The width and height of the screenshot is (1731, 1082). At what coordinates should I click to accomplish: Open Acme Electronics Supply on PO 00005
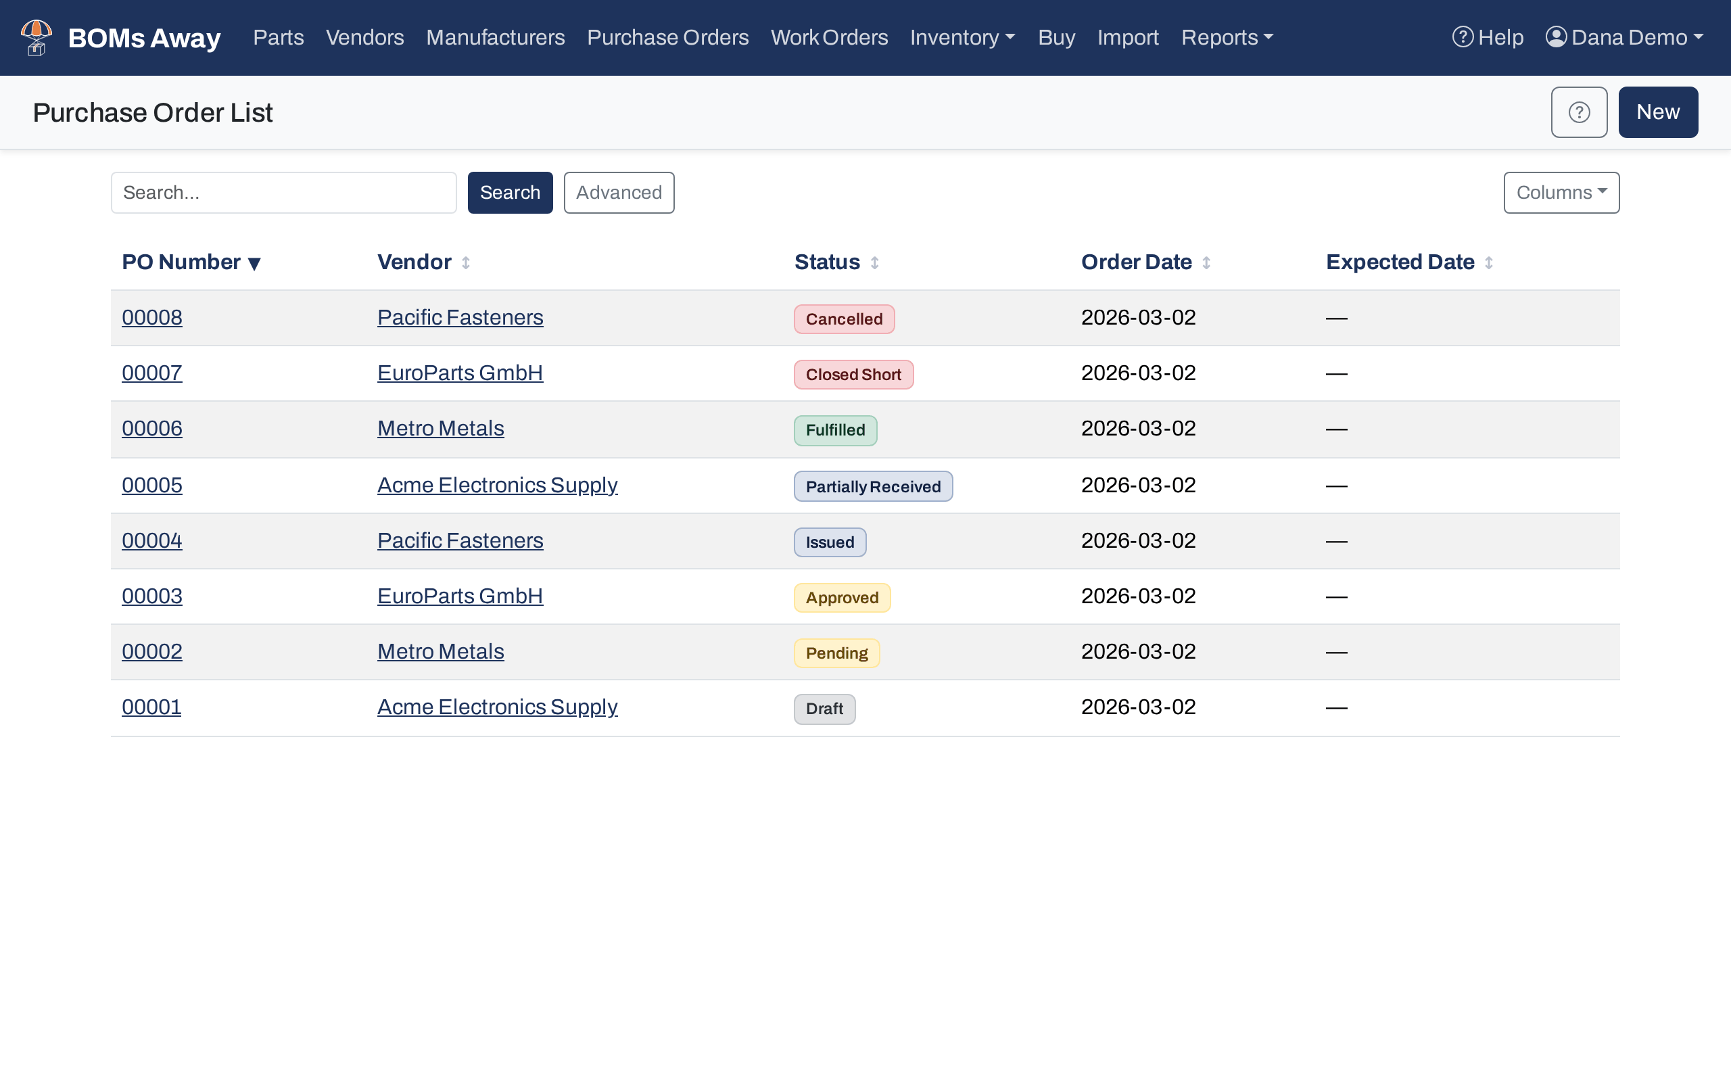click(497, 485)
